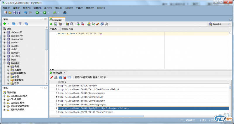
Task: Rollback with the database red-x icon
Action: point(82,24)
